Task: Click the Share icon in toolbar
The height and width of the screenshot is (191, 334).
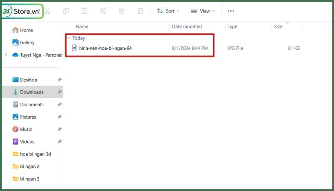Action: (x=122, y=11)
